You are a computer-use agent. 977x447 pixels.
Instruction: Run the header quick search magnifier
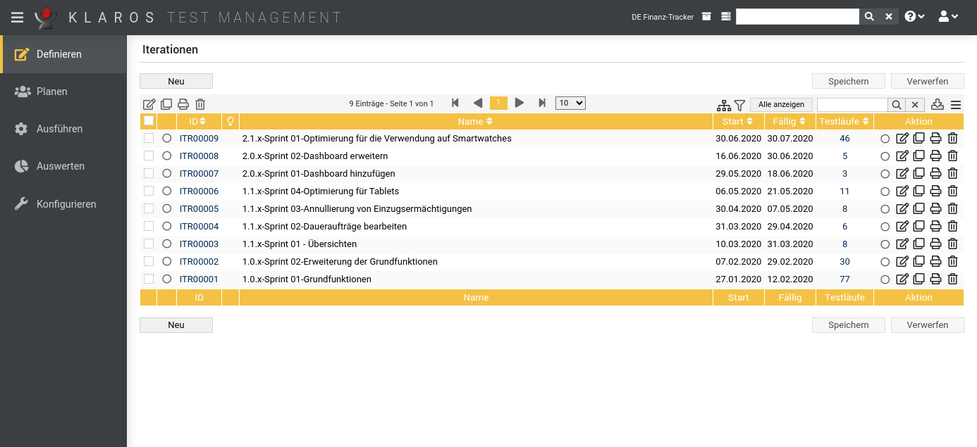coord(869,17)
